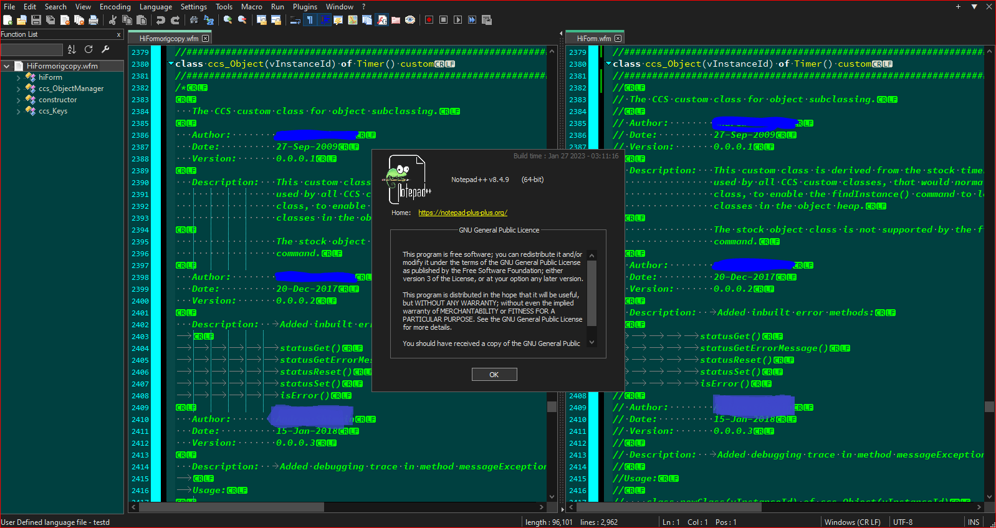Toggle Show All Characters pilcrow button
The image size is (996, 528).
tap(309, 20)
